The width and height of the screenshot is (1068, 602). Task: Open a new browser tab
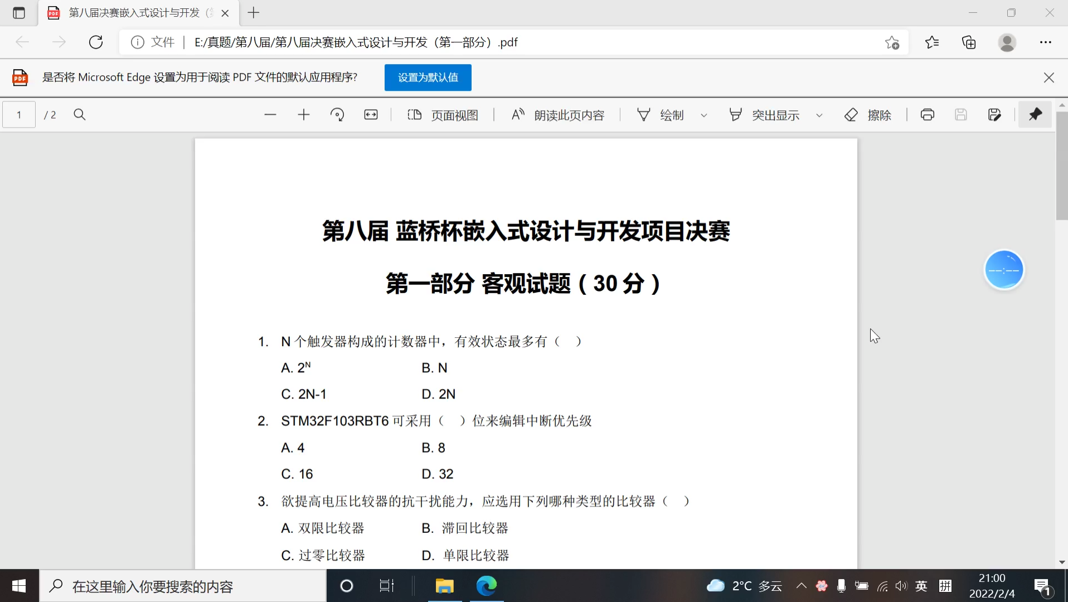tap(254, 13)
